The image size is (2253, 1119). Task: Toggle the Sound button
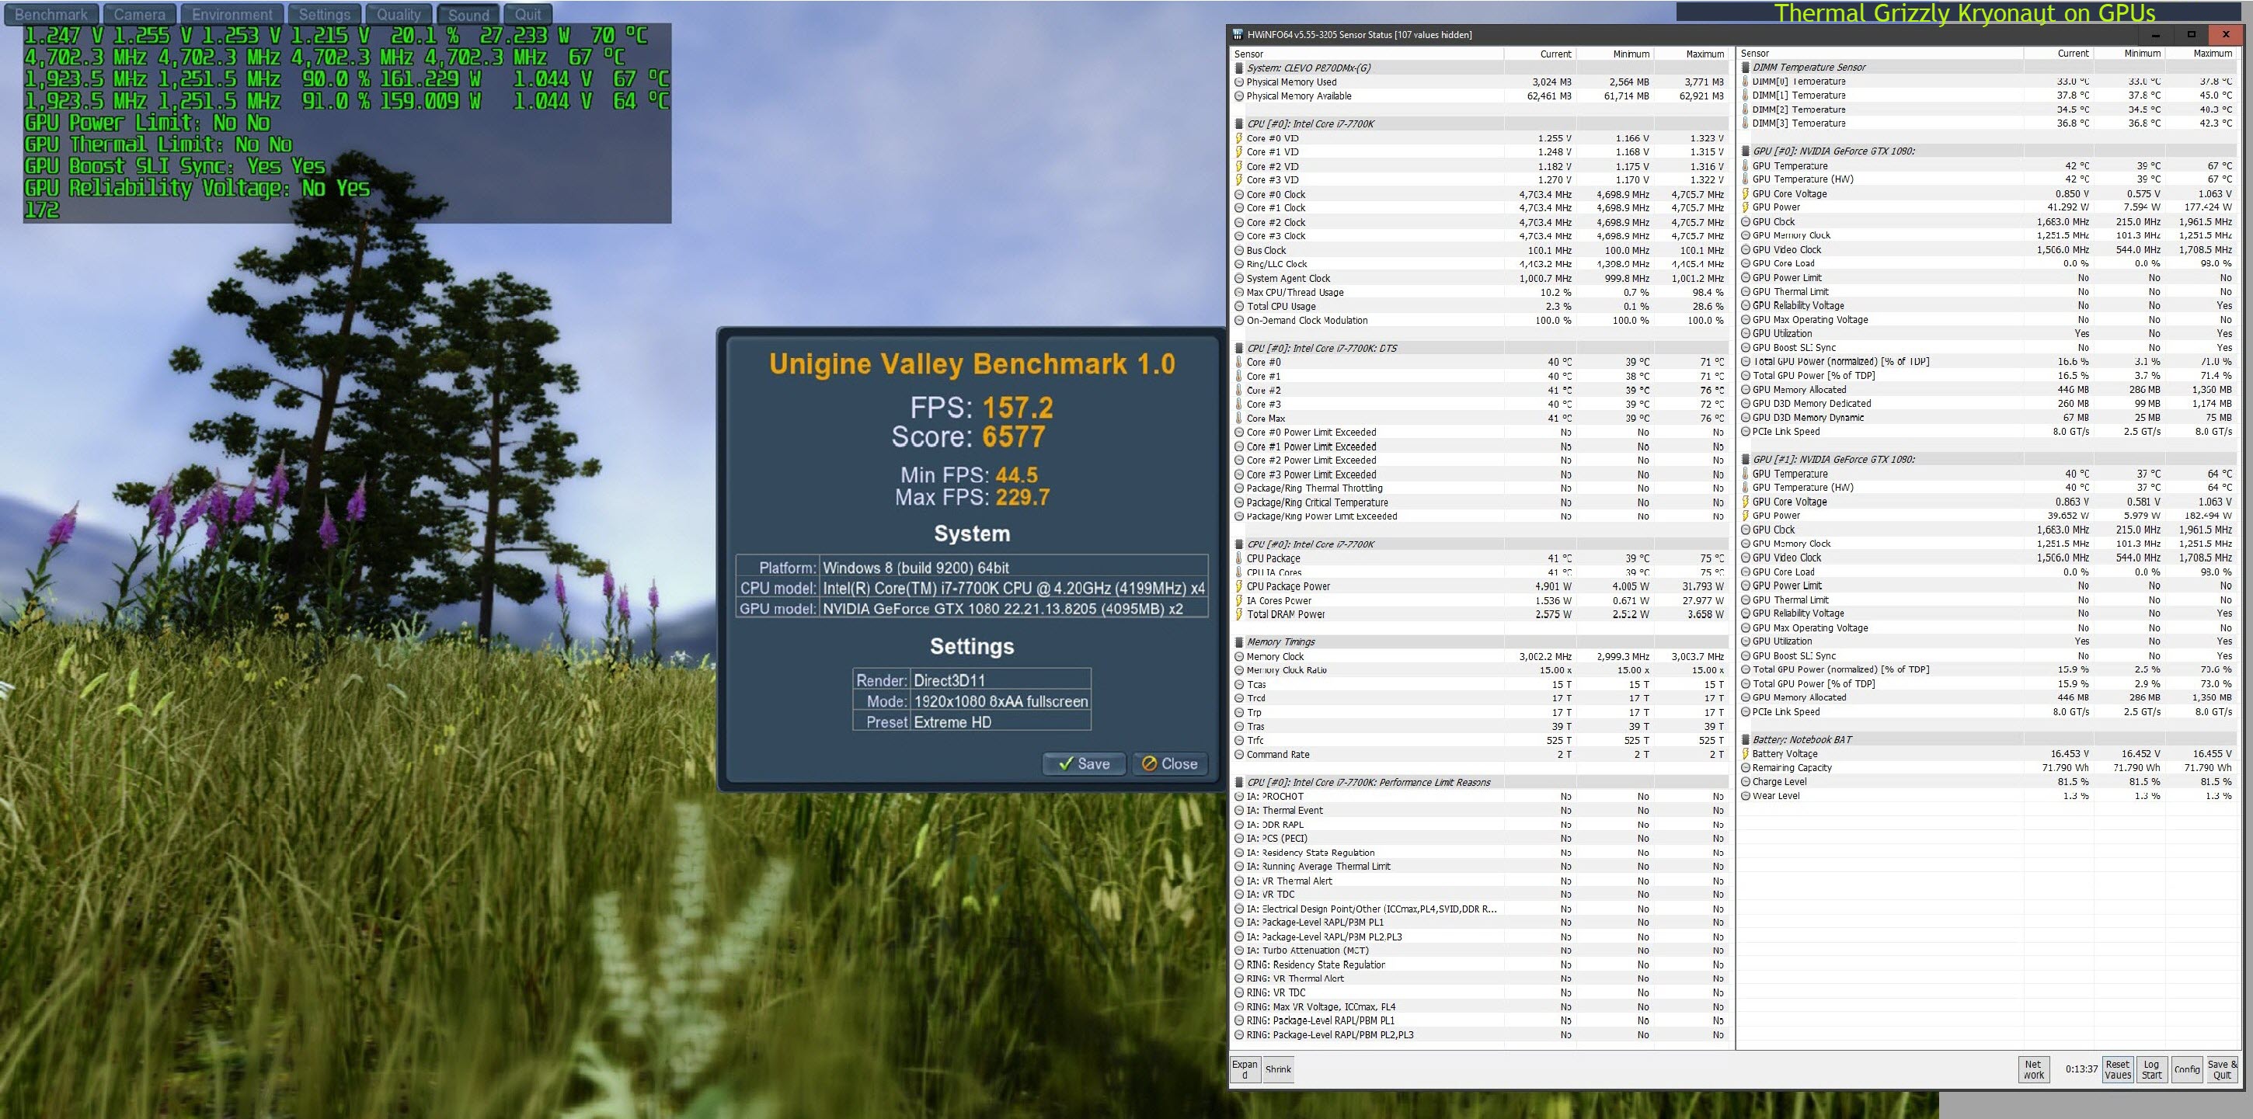(x=468, y=14)
